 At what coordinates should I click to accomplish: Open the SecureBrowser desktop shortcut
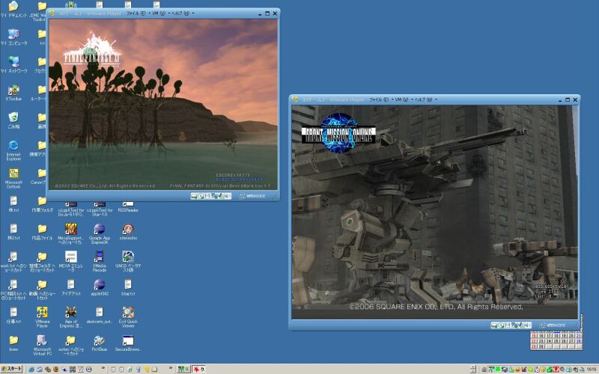pos(128,343)
